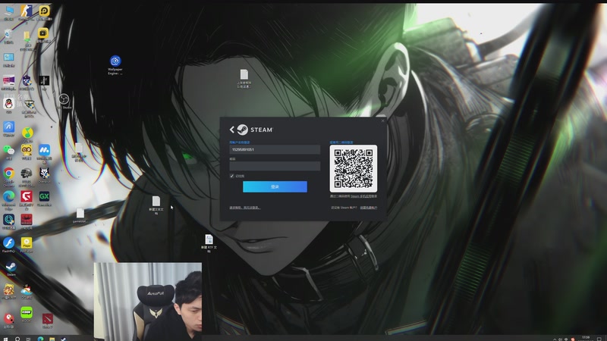This screenshot has width=607, height=341.
Task: Close the Steam login window
Action: [383, 120]
